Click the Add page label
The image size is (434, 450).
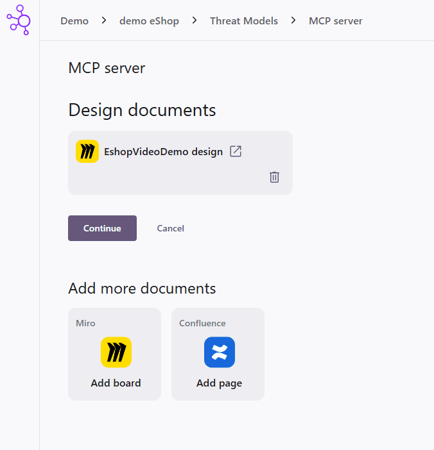click(x=219, y=383)
